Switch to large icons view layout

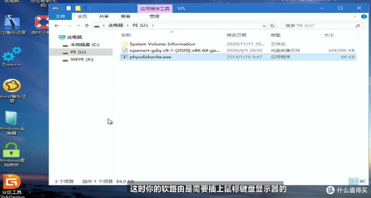pos(362,181)
